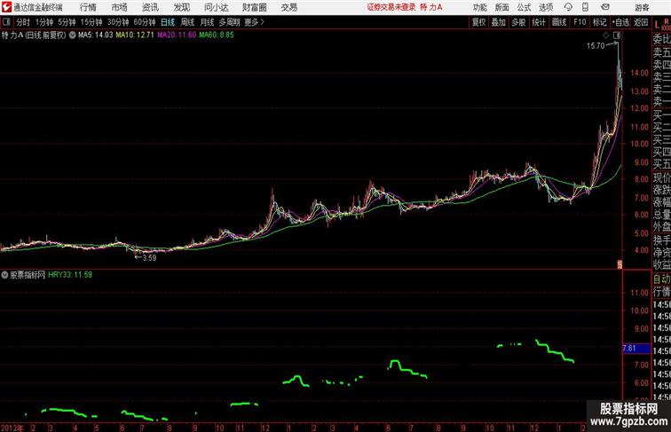Click the 2012年 date axis label
Screen dimensions: 671x432
pyautogui.click(x=12, y=428)
